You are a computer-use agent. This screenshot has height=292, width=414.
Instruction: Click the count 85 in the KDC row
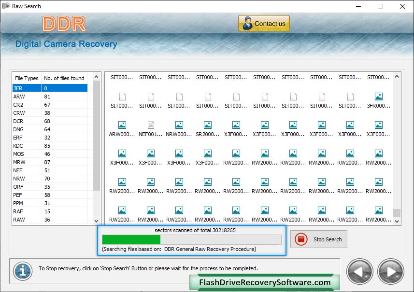[47, 146]
